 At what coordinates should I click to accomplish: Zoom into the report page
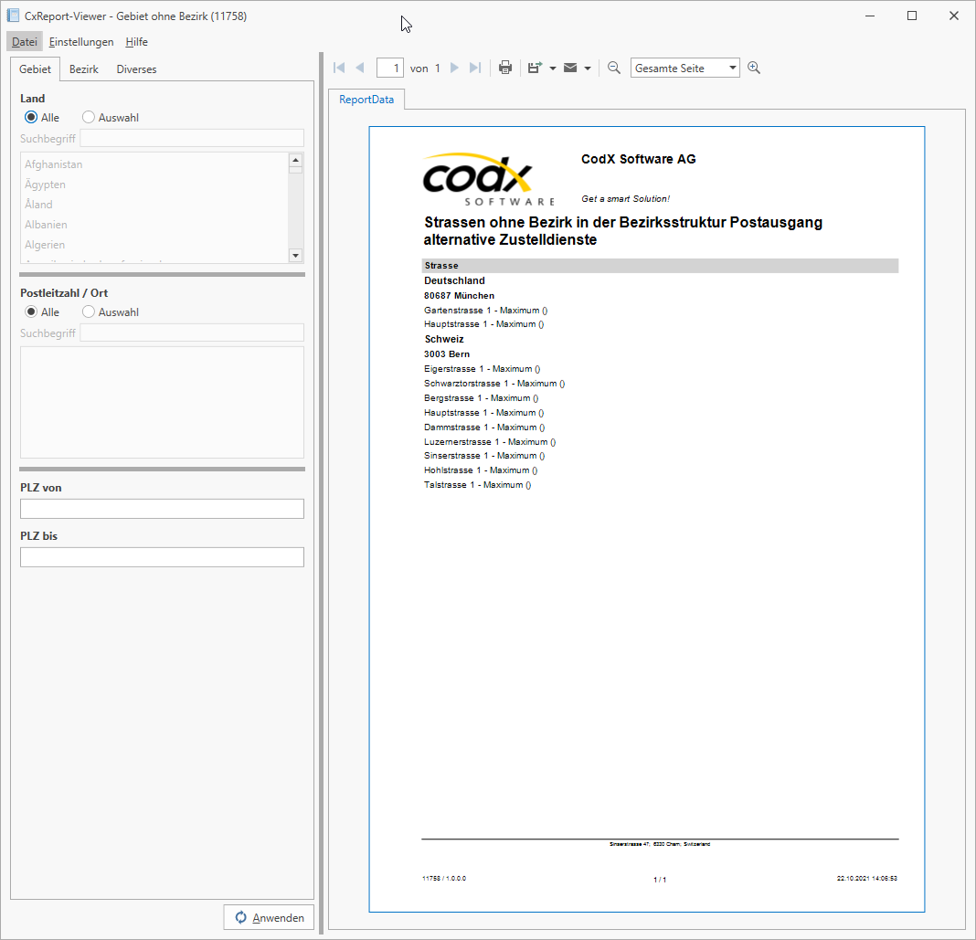[x=754, y=67]
